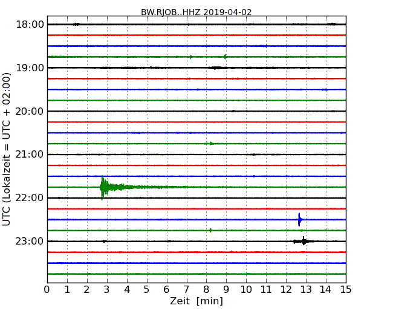The height and width of the screenshot is (314, 393).
Task: Click the 20:00 time axis label
Action: pos(30,111)
